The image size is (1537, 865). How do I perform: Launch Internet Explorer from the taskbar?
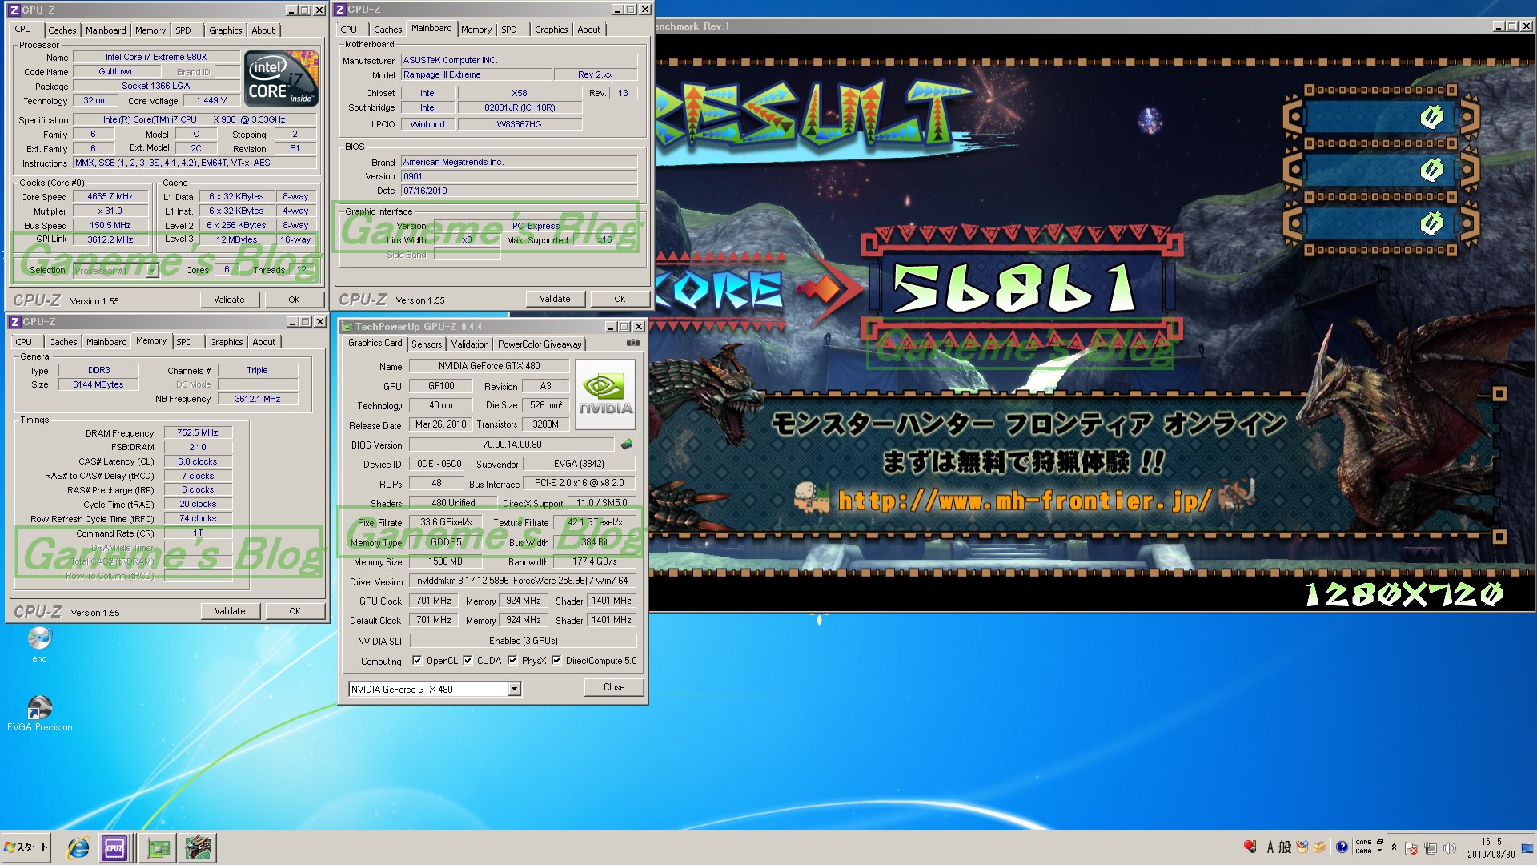(78, 847)
